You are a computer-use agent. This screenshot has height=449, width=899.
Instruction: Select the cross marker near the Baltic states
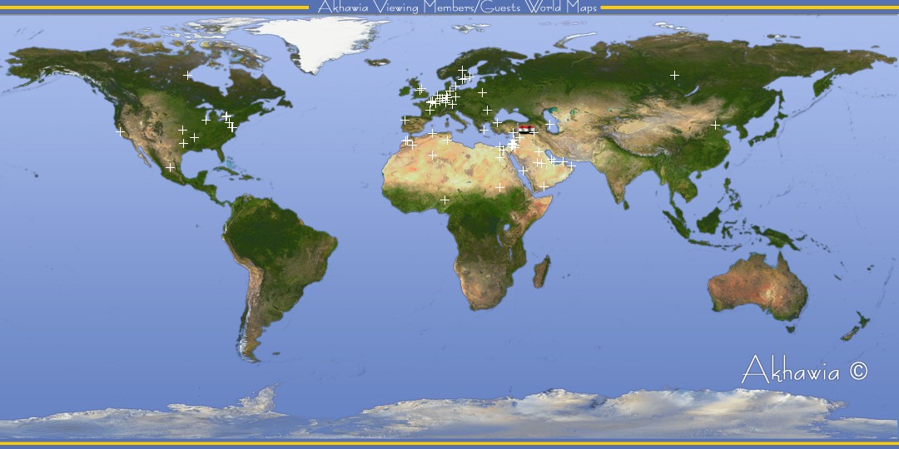click(482, 92)
